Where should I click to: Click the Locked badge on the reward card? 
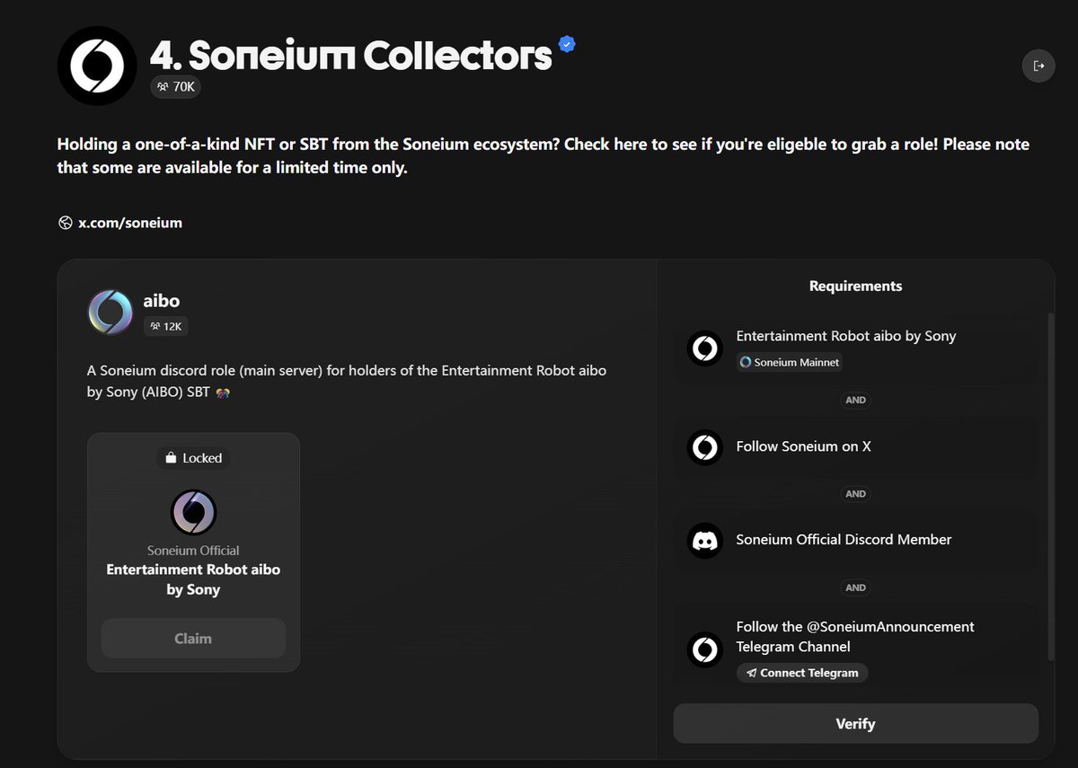[x=193, y=458]
